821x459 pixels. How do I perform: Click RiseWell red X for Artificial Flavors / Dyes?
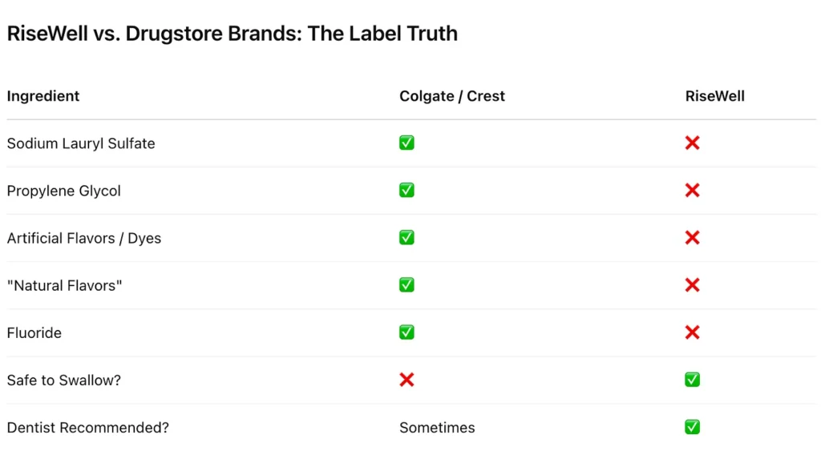[692, 238]
